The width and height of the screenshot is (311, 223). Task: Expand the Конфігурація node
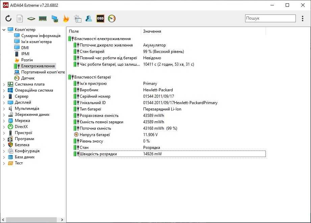point(4,151)
